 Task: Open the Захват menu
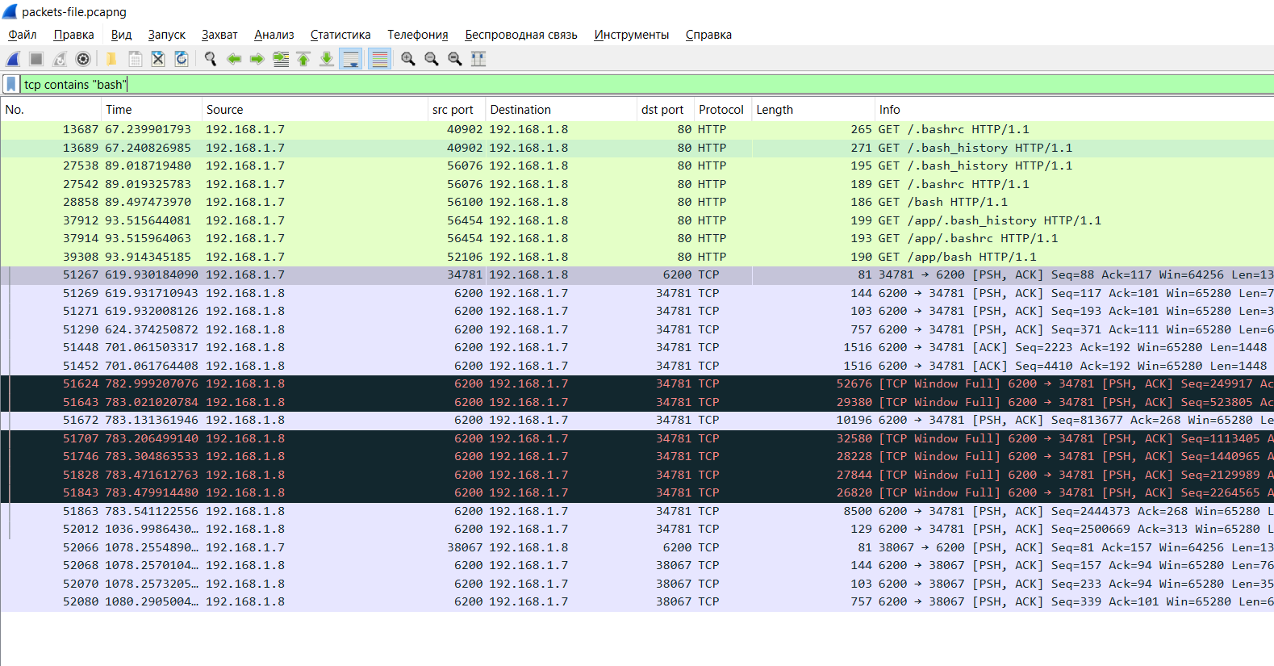click(x=219, y=35)
